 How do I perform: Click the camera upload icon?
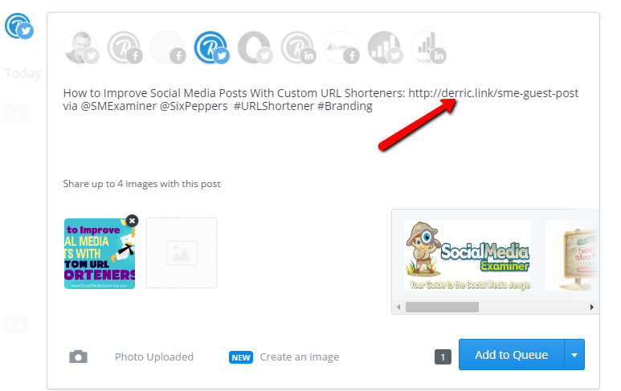coord(79,356)
